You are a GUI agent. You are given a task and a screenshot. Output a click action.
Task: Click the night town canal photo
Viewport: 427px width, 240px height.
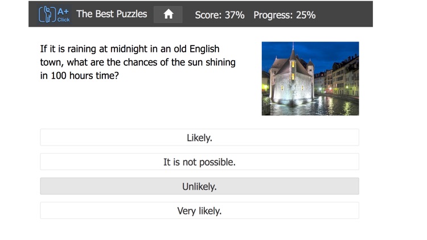[x=310, y=78]
